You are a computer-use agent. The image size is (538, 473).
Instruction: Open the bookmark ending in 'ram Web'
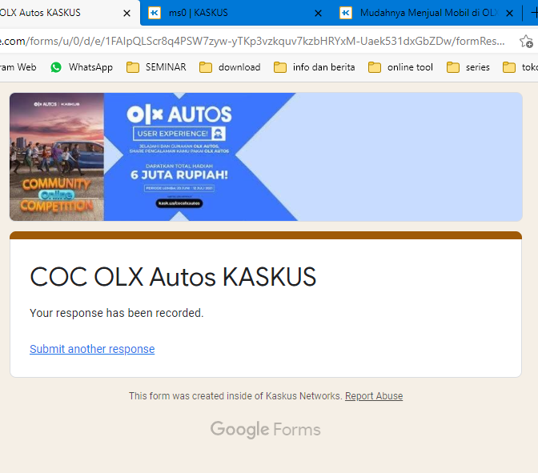(x=18, y=67)
